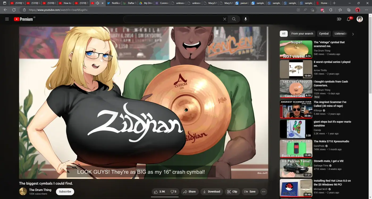Switch to the Home browser tab
372x199 pixels.
[322, 3]
